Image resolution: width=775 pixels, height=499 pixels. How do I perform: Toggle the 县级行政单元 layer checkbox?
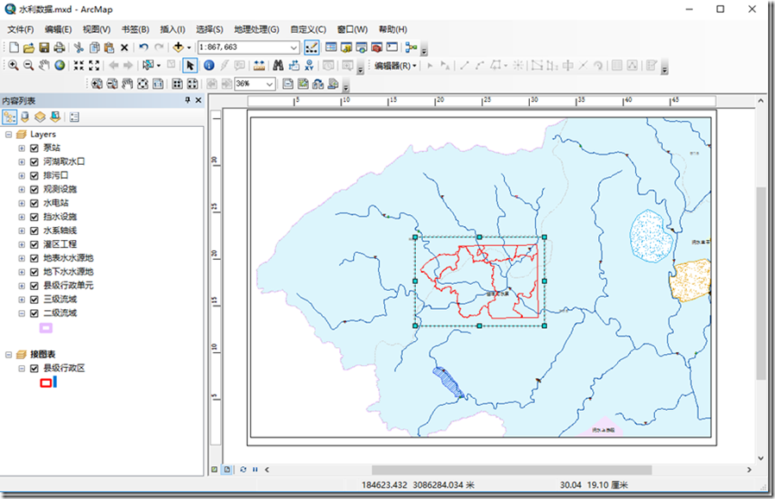click(35, 286)
